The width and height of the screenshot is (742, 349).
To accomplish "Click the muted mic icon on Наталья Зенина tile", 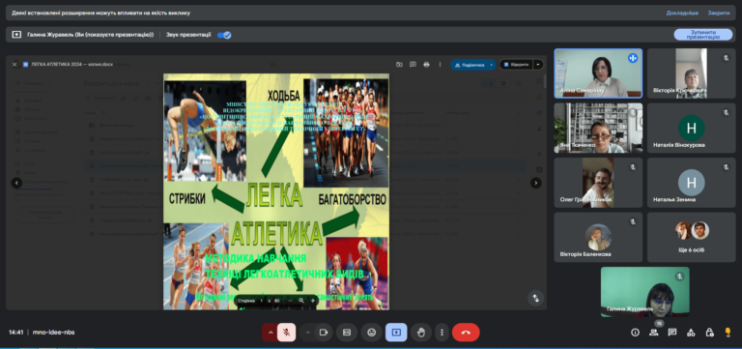I will click(x=726, y=167).
